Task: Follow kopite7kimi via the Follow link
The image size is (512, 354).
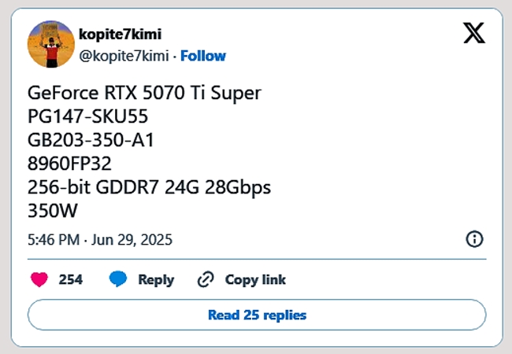Action: pyautogui.click(x=202, y=56)
